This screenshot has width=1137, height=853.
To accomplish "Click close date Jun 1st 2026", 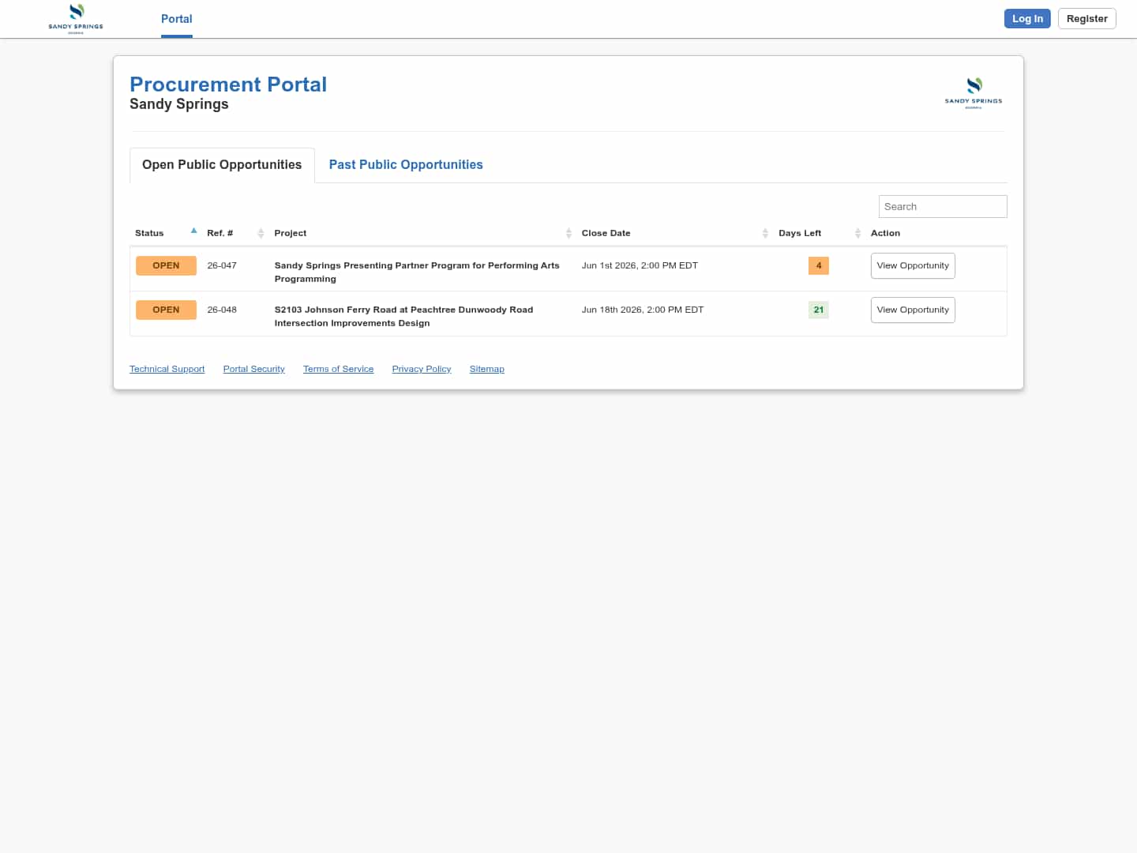I will pos(640,266).
